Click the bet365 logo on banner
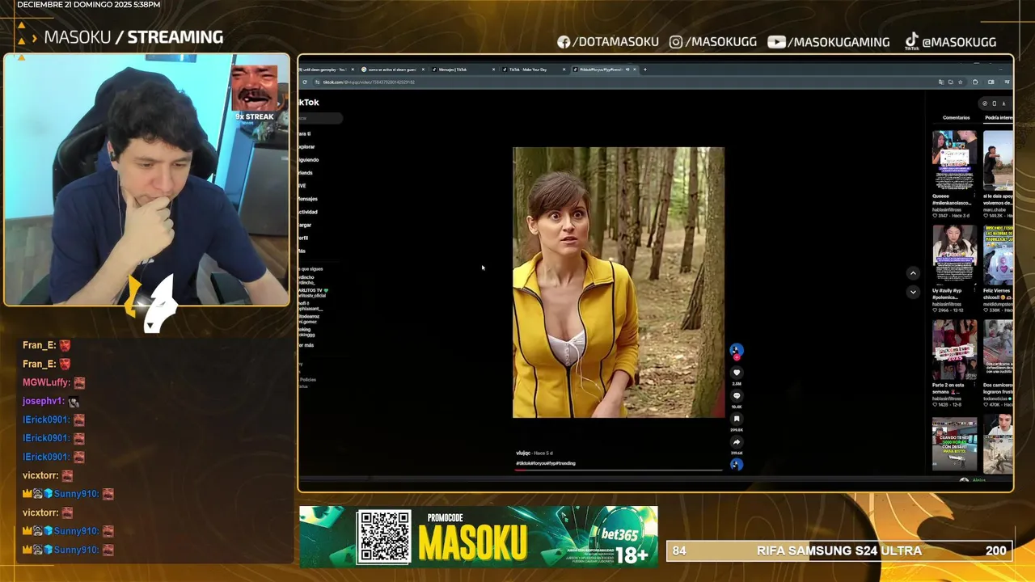Image resolution: width=1035 pixels, height=582 pixels. 619,534
